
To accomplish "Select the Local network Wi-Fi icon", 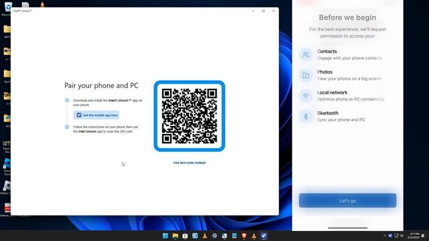I will coord(306,96).
